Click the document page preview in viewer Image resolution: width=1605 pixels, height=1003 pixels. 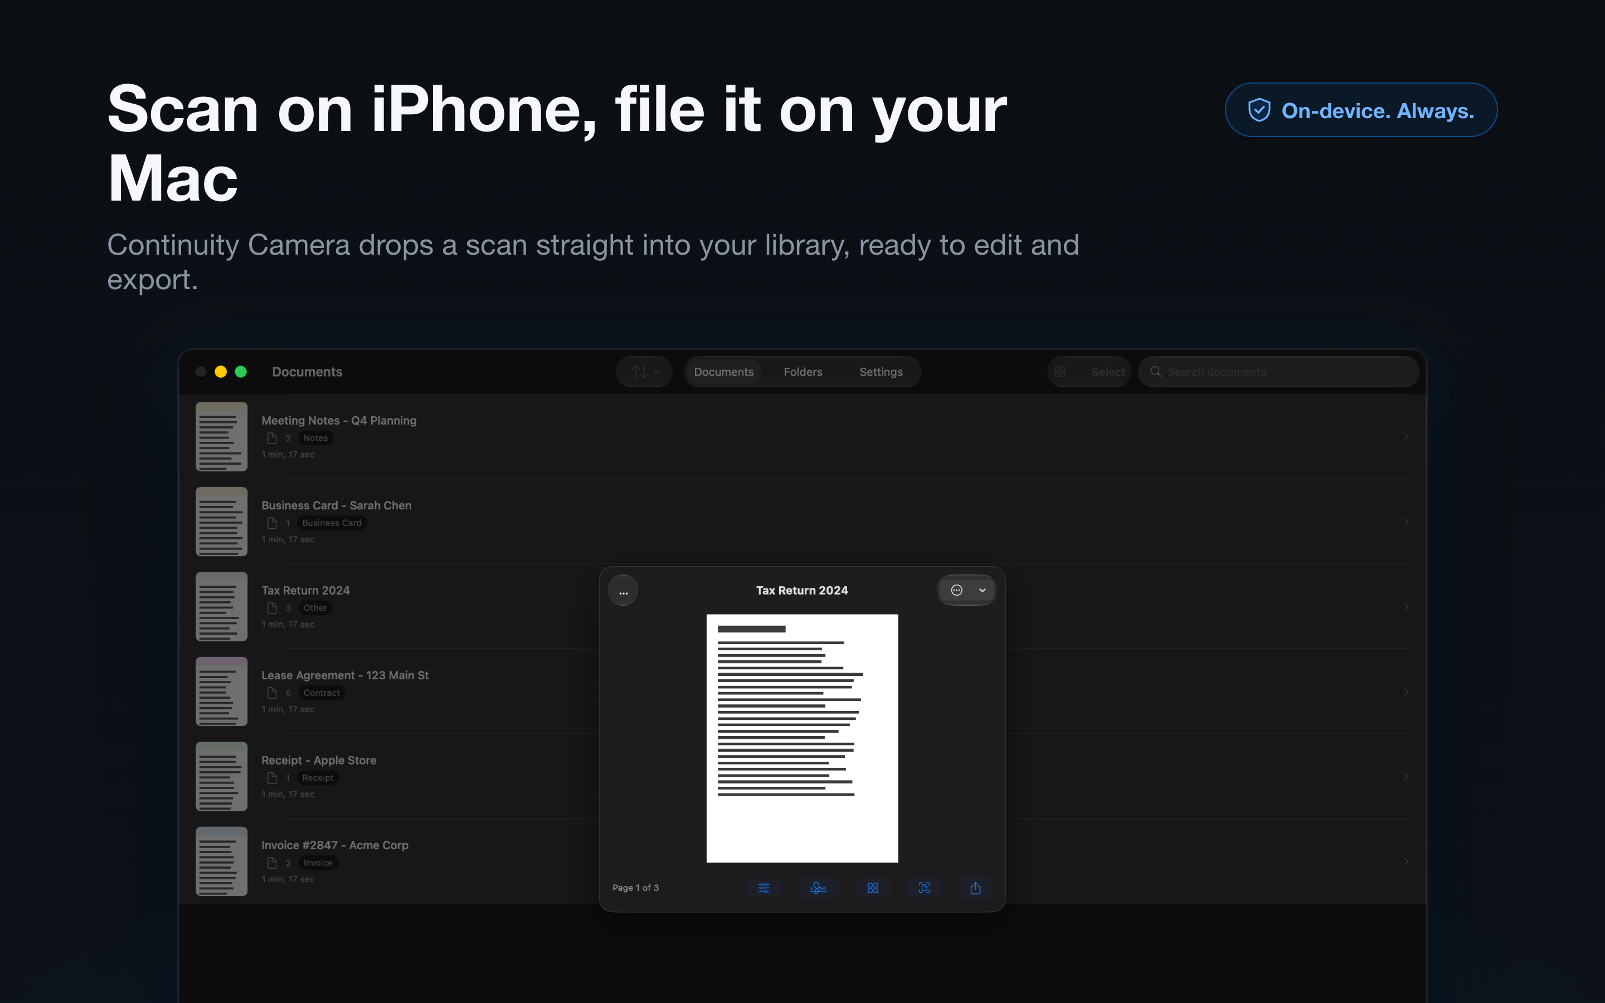point(802,738)
